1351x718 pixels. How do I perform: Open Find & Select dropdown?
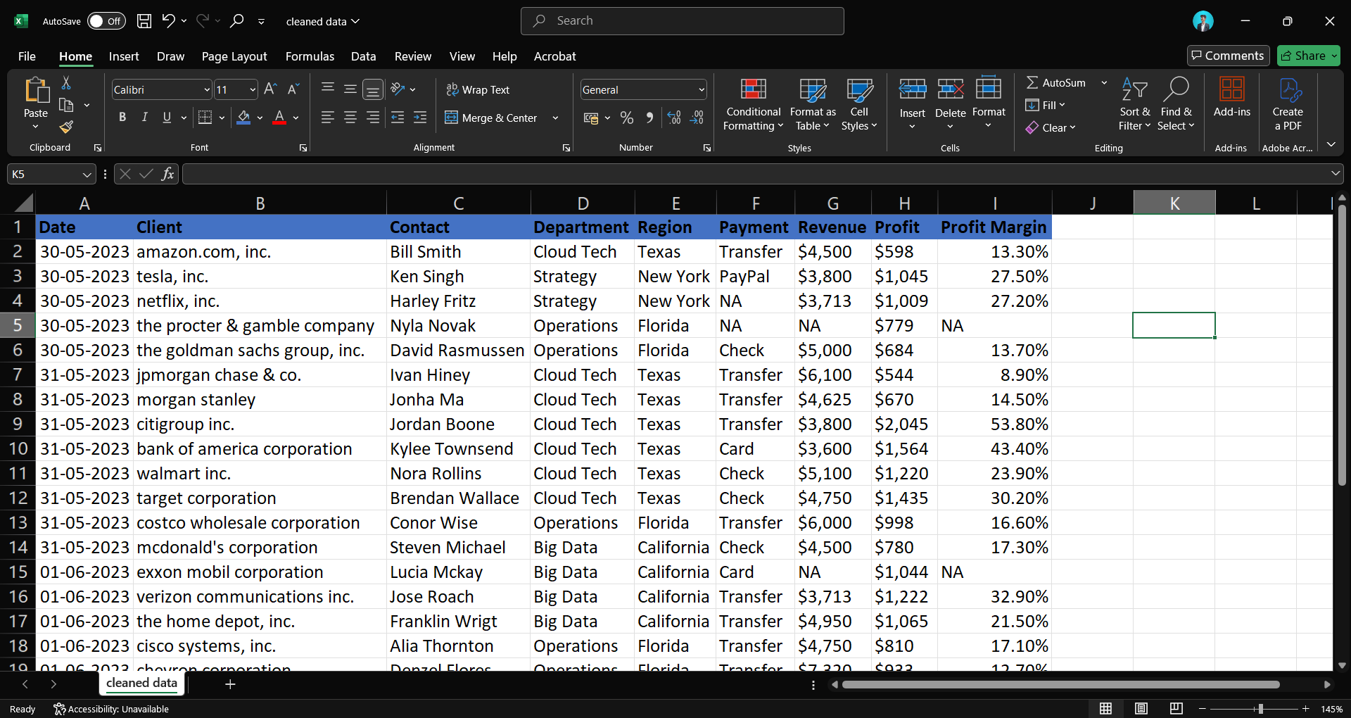click(1176, 104)
